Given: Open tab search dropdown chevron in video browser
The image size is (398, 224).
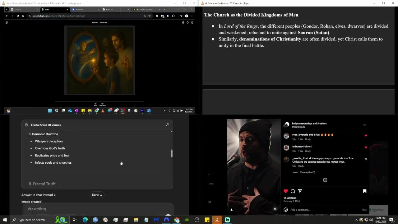Looking at the screenshot, I should point(7,9).
